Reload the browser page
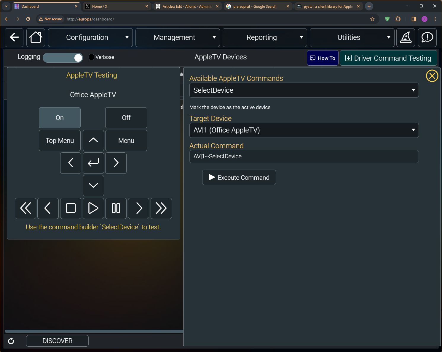The width and height of the screenshot is (442, 352). [28, 19]
